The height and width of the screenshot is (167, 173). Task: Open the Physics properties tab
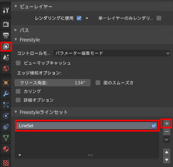click(x=6, y=116)
